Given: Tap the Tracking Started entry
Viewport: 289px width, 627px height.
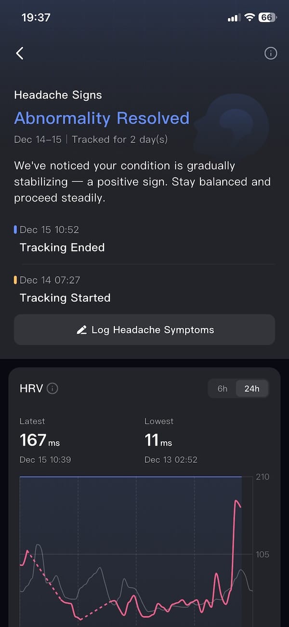Looking at the screenshot, I should pos(65,298).
